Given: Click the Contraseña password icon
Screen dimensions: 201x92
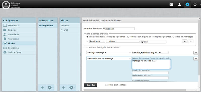Looking at the screenshot, I should point(5,48).
